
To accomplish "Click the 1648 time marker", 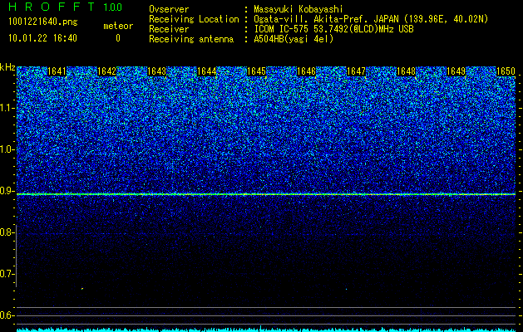I will [407, 71].
